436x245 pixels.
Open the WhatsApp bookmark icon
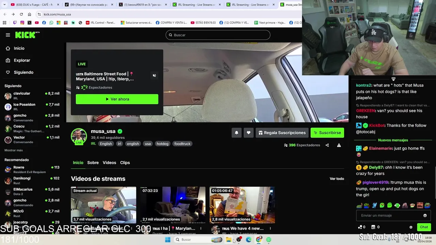pos(51,23)
